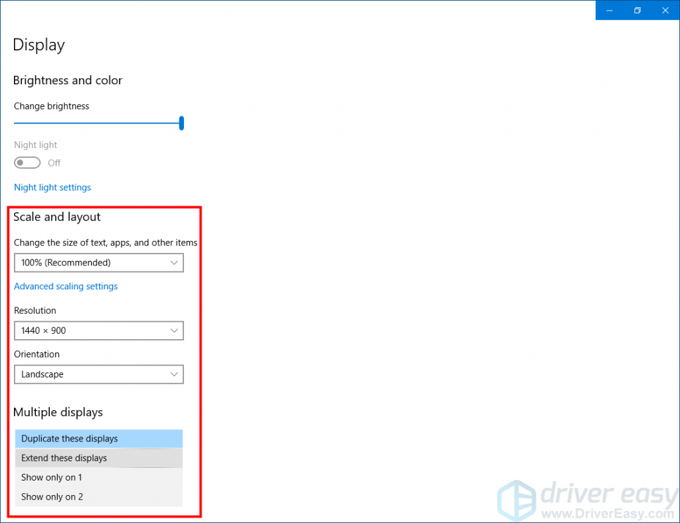This screenshot has height=523, width=680.
Task: Click the Display page heading
Action: pos(38,45)
